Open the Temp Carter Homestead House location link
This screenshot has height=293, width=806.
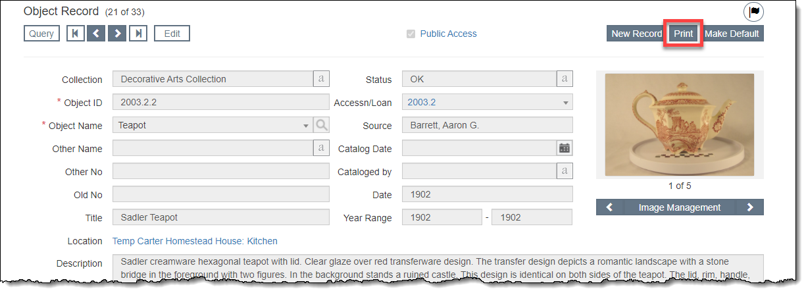tap(195, 241)
